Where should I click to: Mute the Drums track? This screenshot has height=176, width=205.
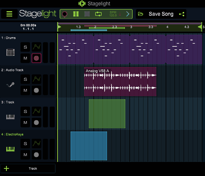(25, 58)
